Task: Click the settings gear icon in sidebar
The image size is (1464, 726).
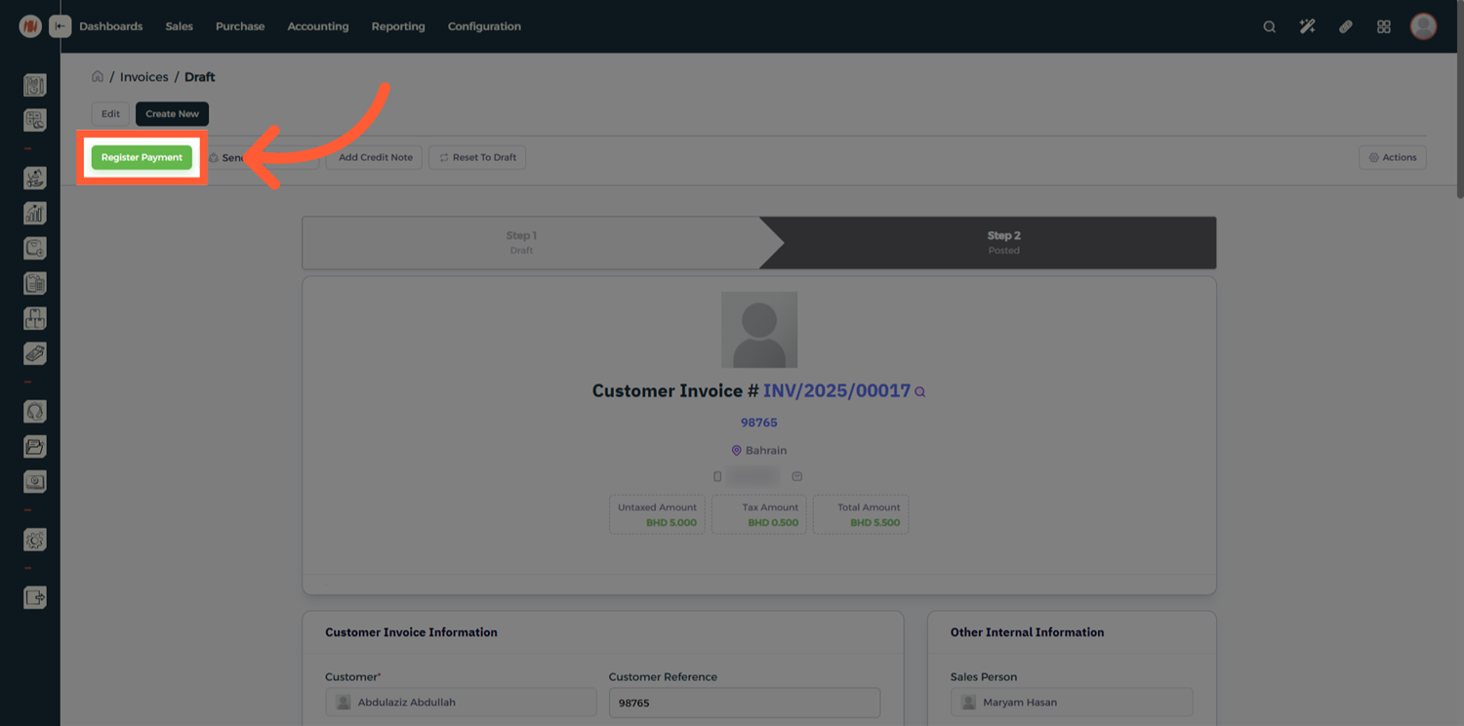Action: coord(34,540)
